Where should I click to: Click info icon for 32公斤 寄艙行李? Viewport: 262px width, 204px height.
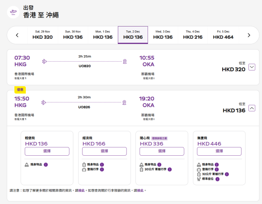click(x=227, y=174)
